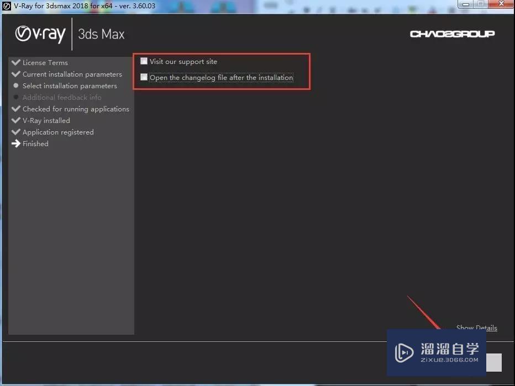Select the License Terms step
This screenshot has height=386, width=515.
tap(40, 62)
